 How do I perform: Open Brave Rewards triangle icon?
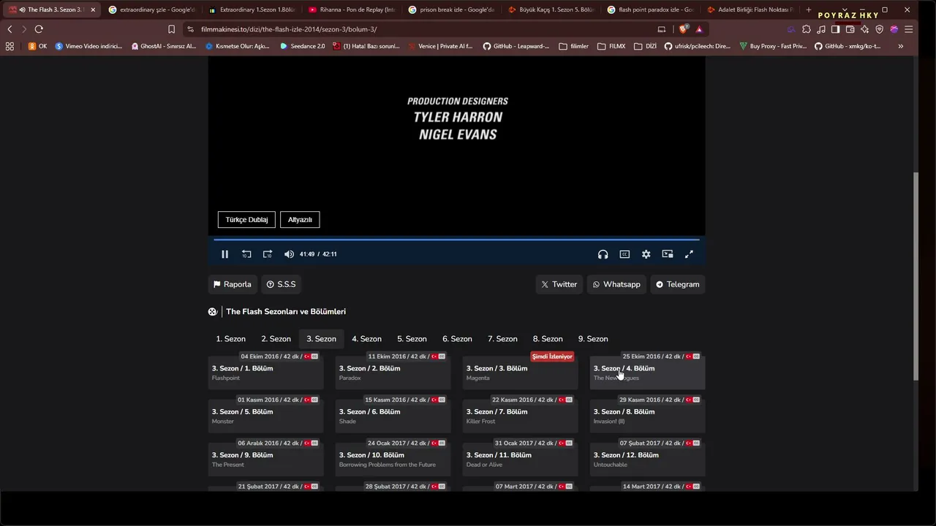[x=699, y=29]
